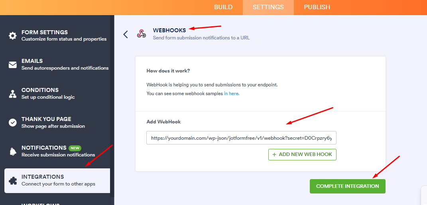Click the Emails envelope icon
Image resolution: width=427 pixels, height=205 pixels.
13,64
